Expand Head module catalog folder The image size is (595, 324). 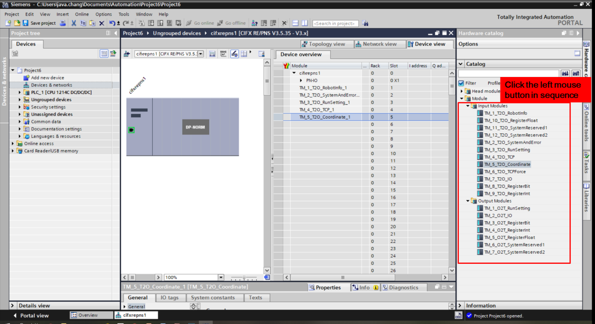click(462, 91)
